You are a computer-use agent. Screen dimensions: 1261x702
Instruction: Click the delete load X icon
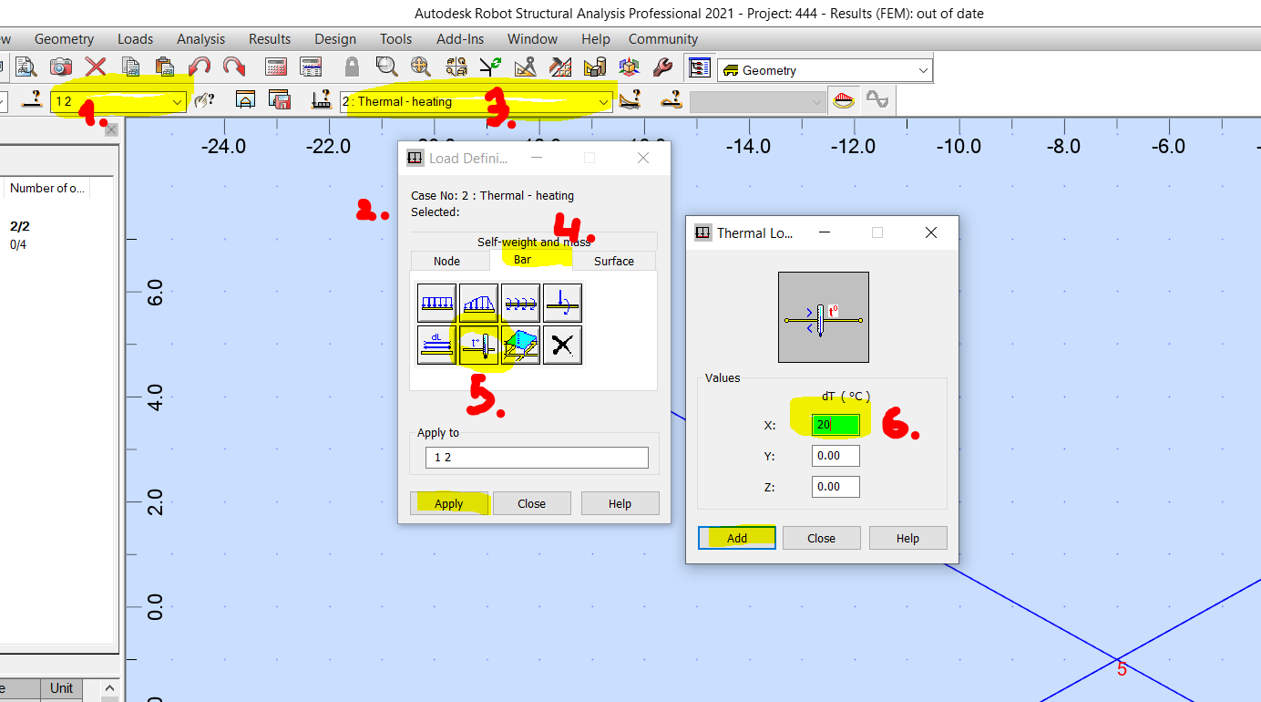pyautogui.click(x=562, y=345)
